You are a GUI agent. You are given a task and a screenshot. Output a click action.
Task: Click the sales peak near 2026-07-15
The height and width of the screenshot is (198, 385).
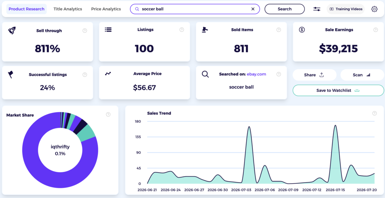[x=335, y=125]
